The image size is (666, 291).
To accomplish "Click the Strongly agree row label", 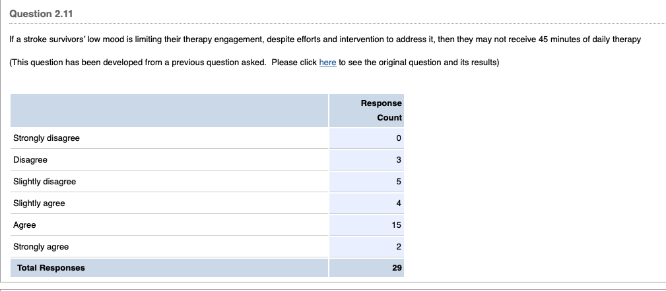I will pos(41,247).
